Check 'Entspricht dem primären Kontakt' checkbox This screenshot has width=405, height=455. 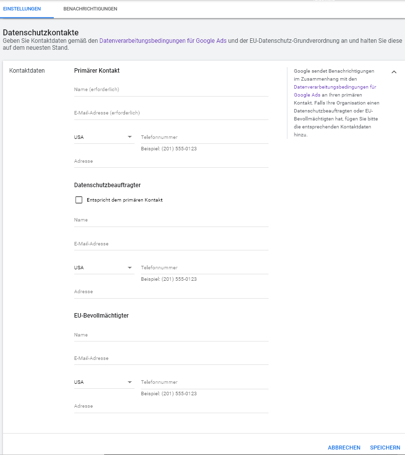click(x=79, y=200)
